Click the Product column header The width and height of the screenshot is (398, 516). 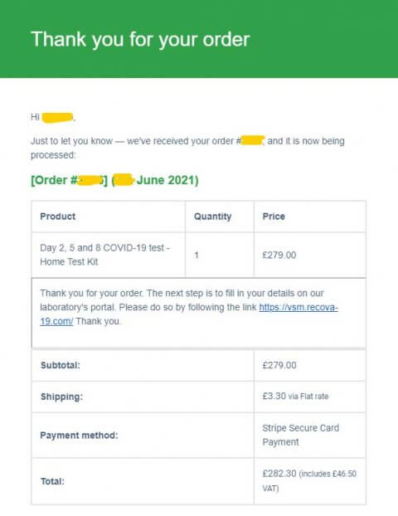(x=57, y=217)
